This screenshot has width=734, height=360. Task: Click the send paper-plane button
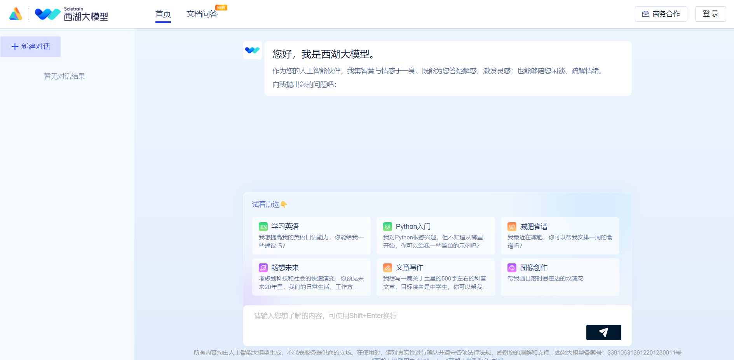pyautogui.click(x=603, y=332)
